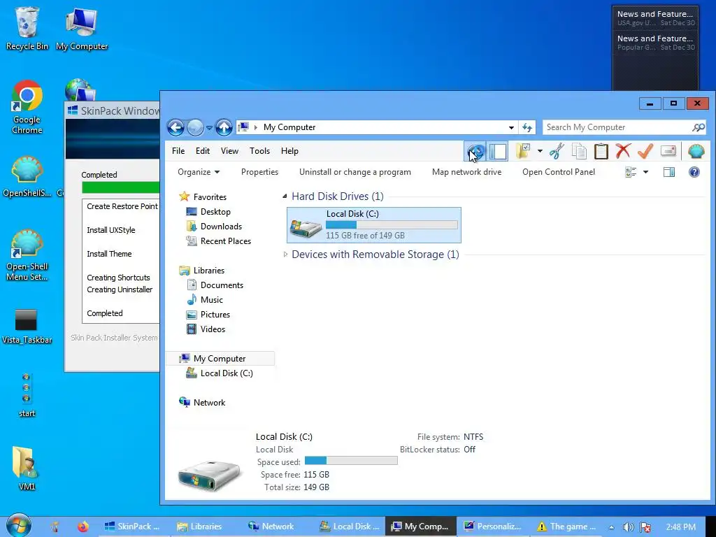Click the Paste clipboard toolbar icon
This screenshot has height=537, width=716.
(601, 151)
